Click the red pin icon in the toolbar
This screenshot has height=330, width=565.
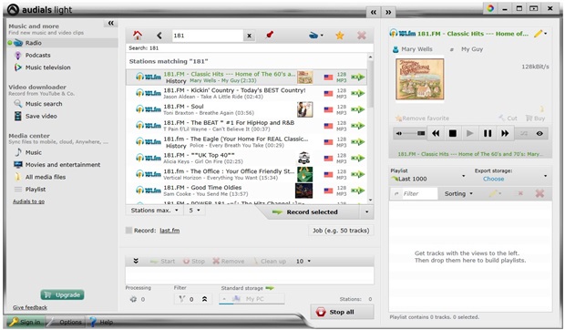[269, 35]
